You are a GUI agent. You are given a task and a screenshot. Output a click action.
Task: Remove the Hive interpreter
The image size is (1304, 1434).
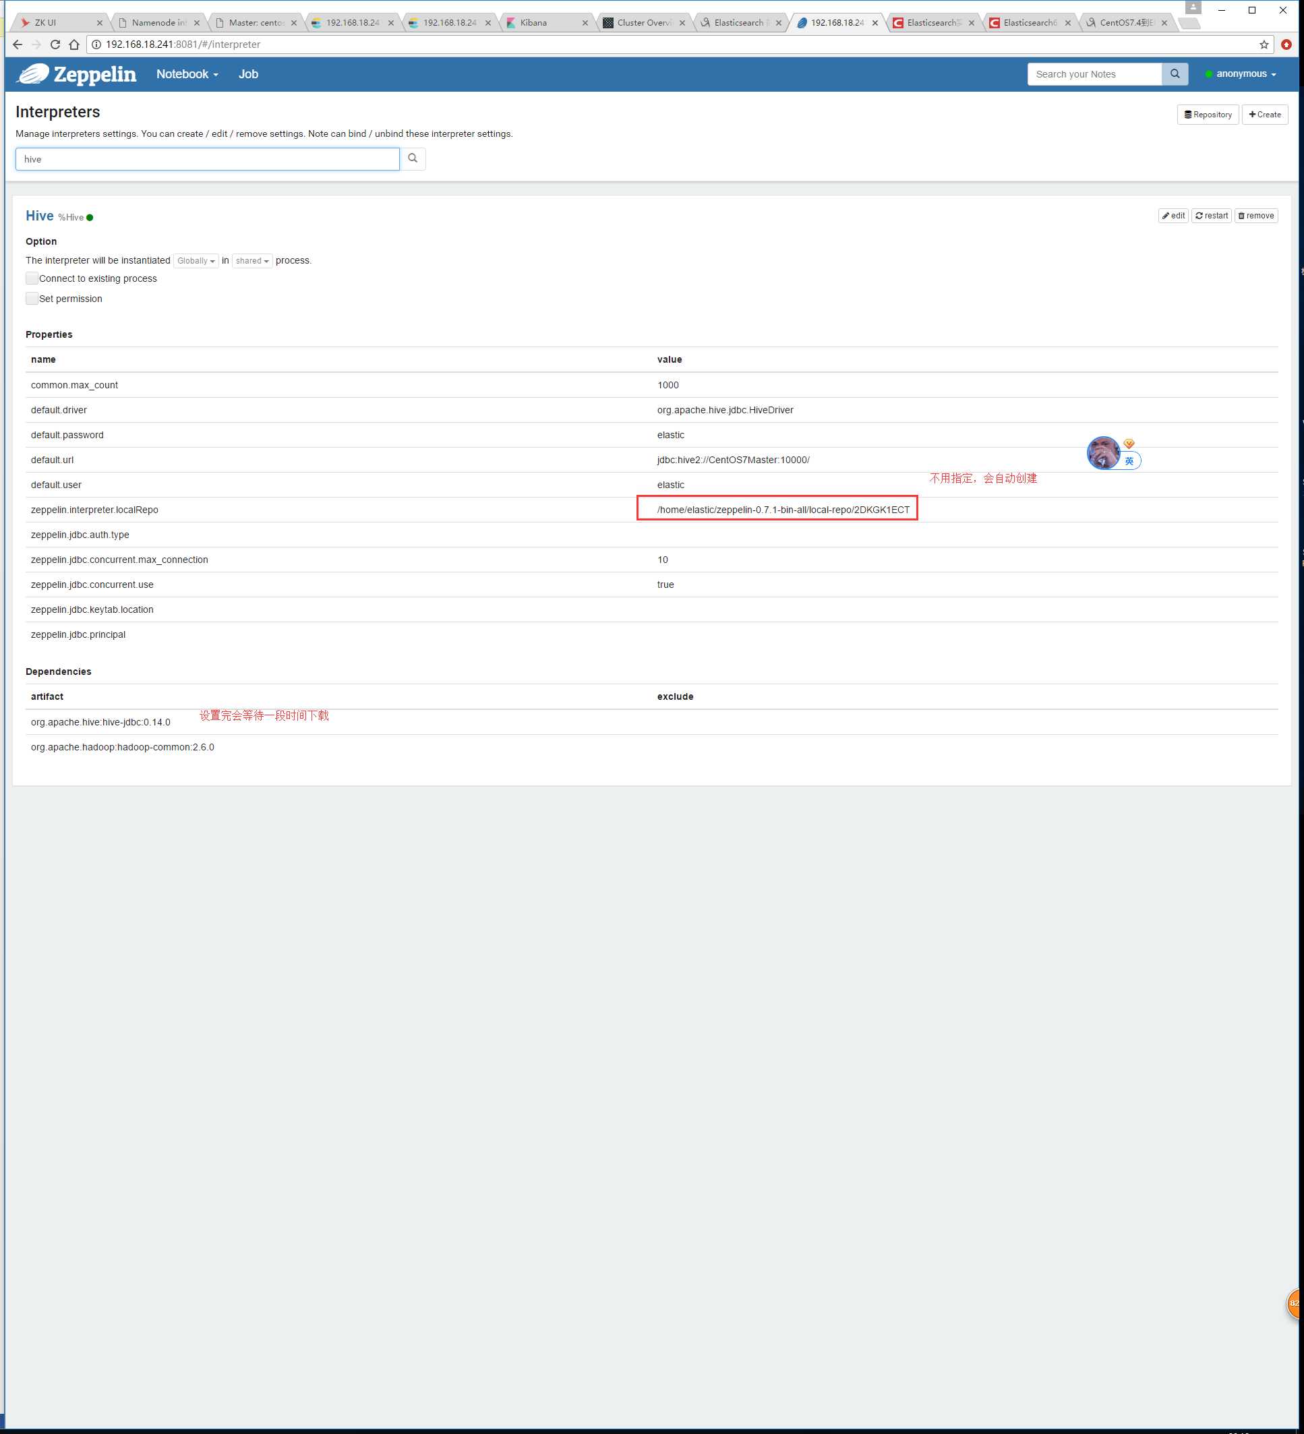[1255, 216]
